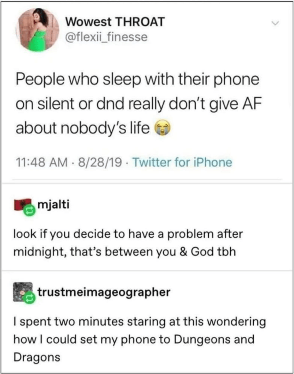This screenshot has height=374, width=294.
Task: Click the tweet text about phones on silent
Action: point(137,104)
